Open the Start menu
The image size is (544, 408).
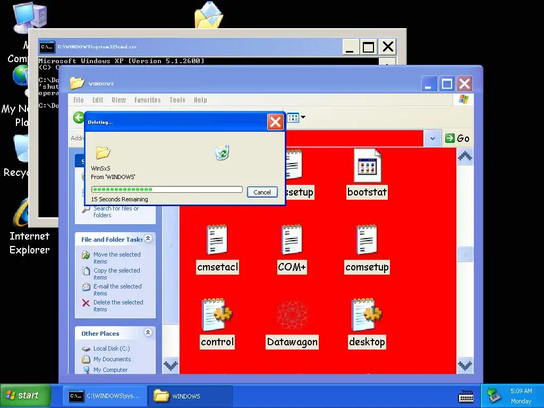(25, 395)
